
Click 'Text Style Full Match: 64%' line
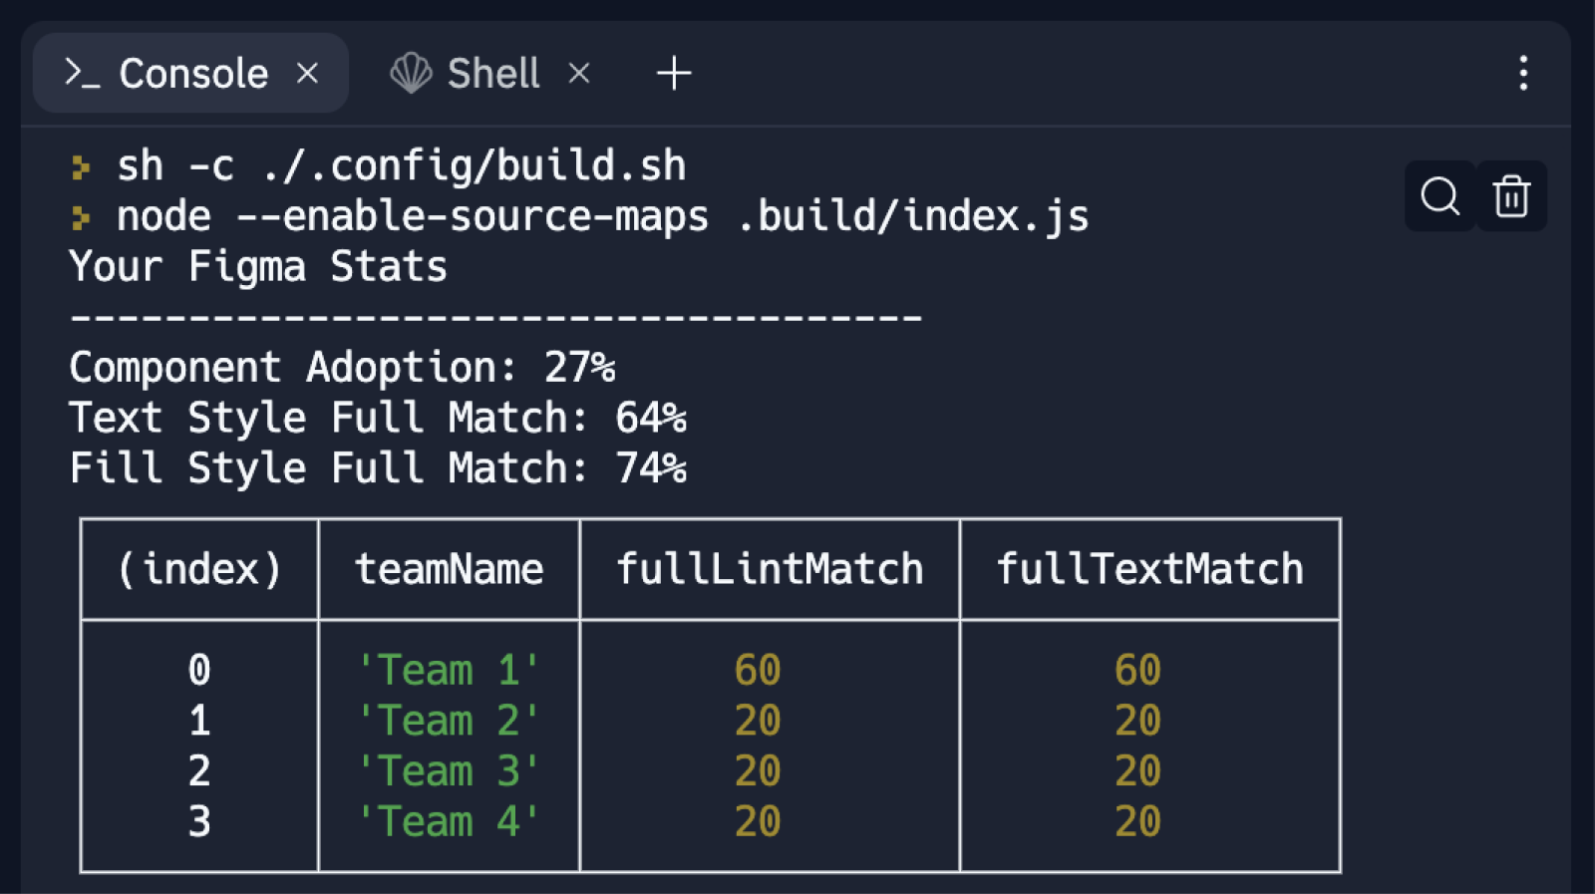point(378,418)
